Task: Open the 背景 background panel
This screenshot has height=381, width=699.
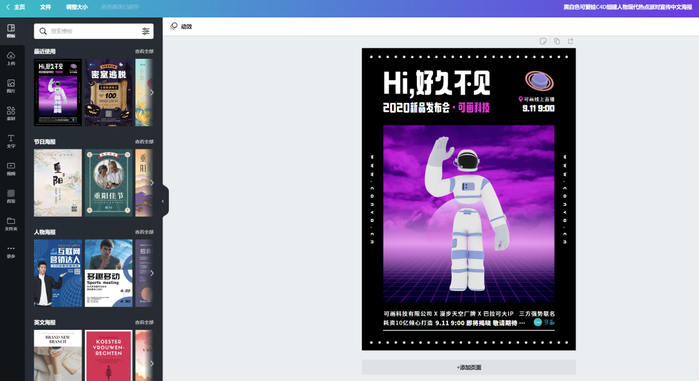Action: coord(11,196)
